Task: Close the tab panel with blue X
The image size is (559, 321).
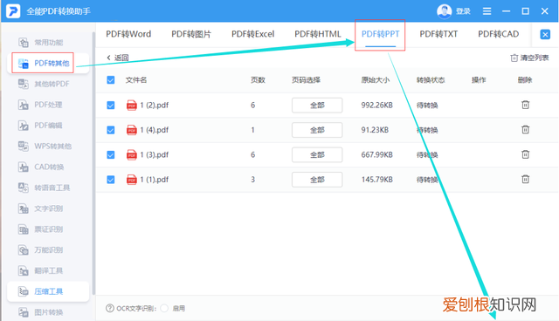Action: point(545,35)
